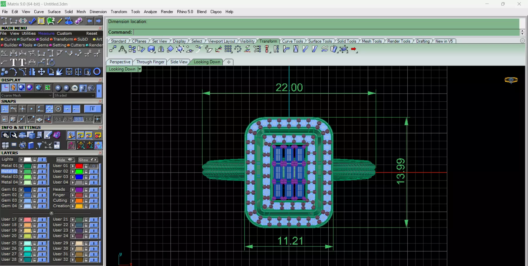Viewport: 528px width, 266px height.
Task: Select the flow-along-curve wavy icon
Action: (x=324, y=49)
